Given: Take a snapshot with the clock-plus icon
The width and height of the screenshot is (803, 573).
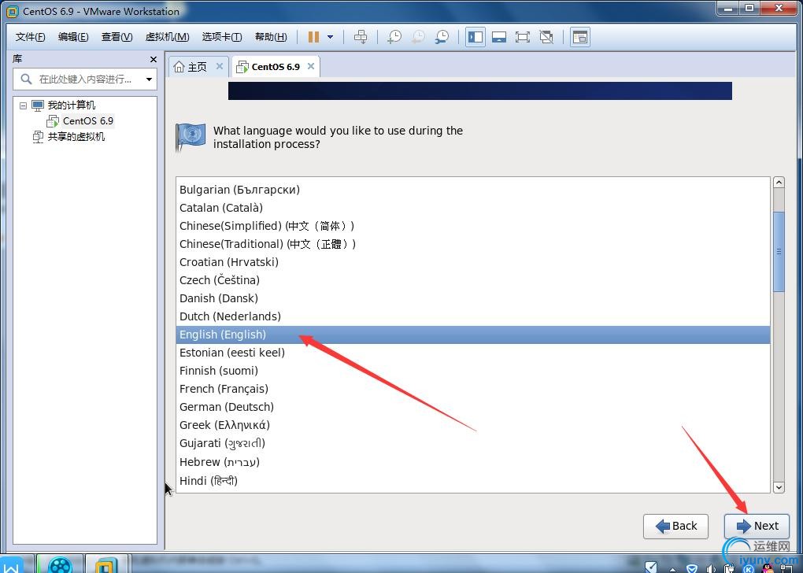Looking at the screenshot, I should click(394, 37).
